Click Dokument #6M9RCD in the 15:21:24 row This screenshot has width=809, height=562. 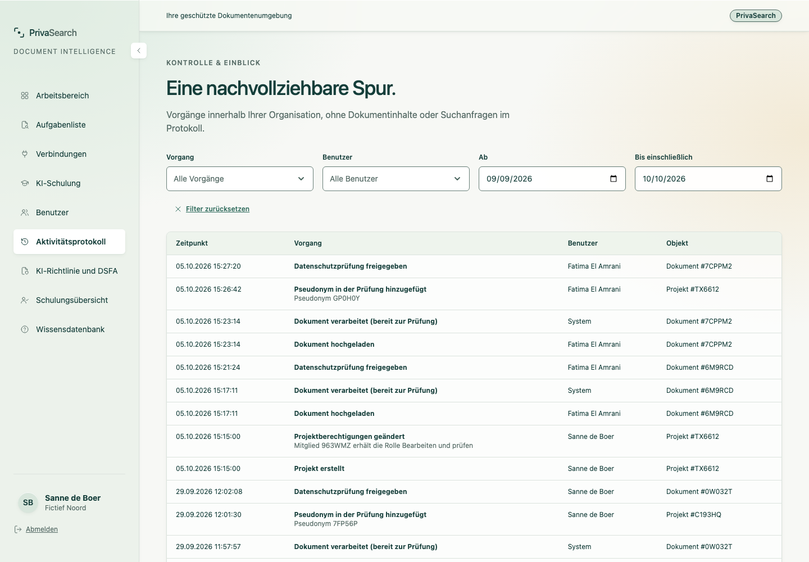pos(700,368)
